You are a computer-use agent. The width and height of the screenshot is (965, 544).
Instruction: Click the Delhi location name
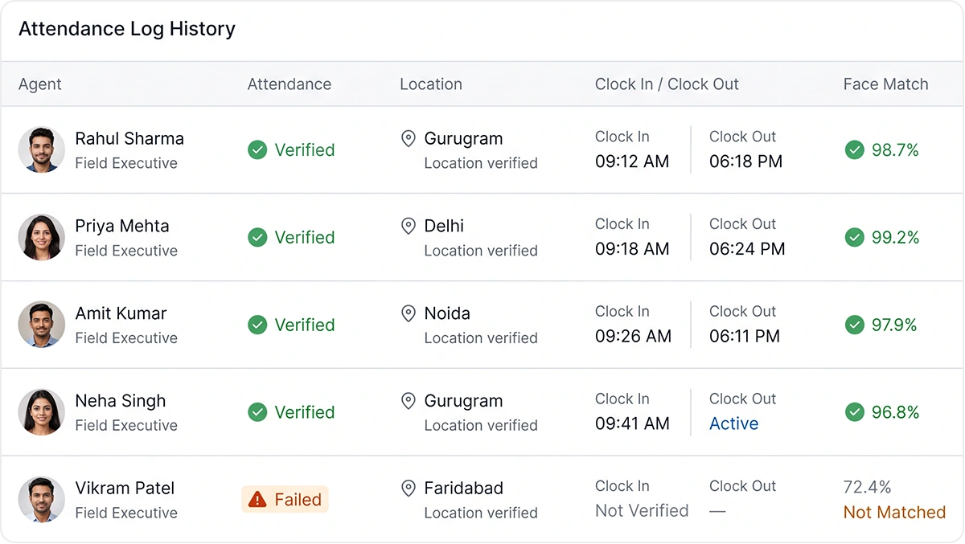tap(444, 226)
